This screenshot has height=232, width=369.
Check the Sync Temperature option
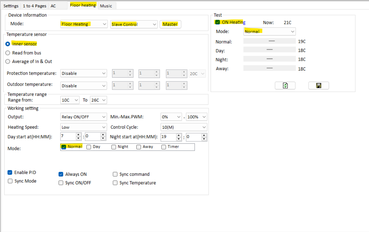tap(115, 183)
